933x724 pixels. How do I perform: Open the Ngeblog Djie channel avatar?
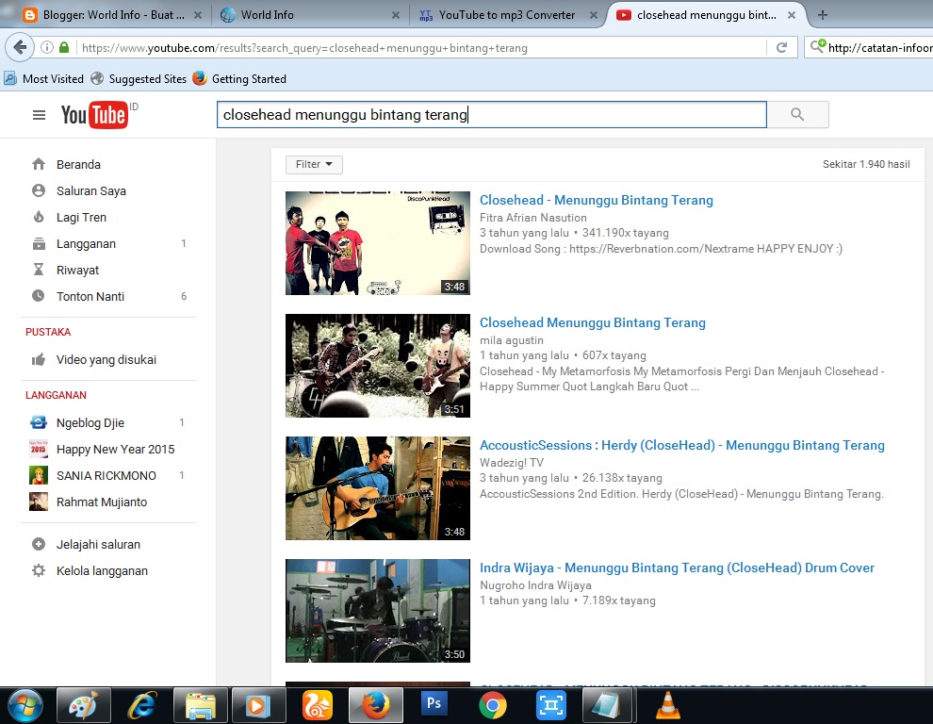coord(39,422)
